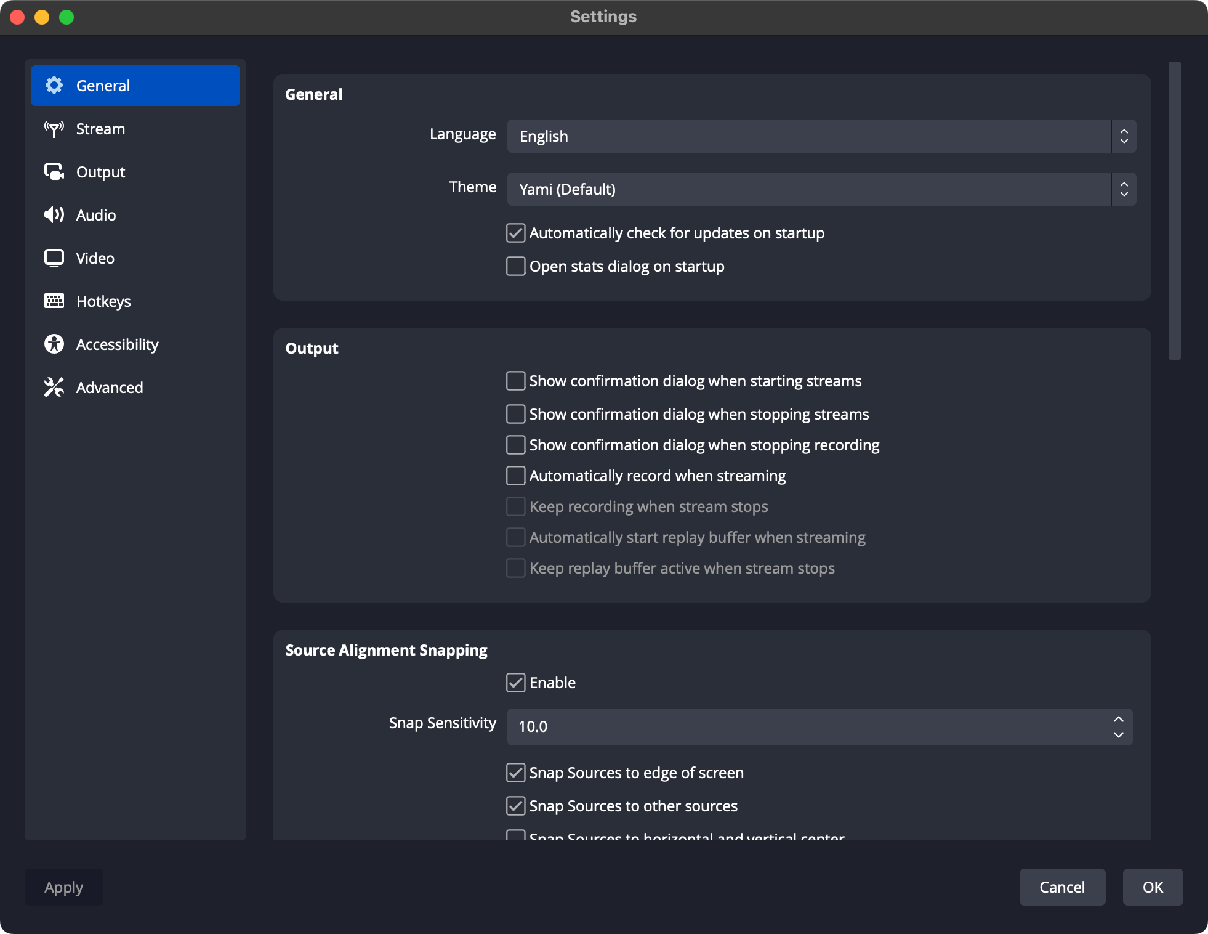
Task: Click the Video monitor icon
Action: (x=54, y=258)
